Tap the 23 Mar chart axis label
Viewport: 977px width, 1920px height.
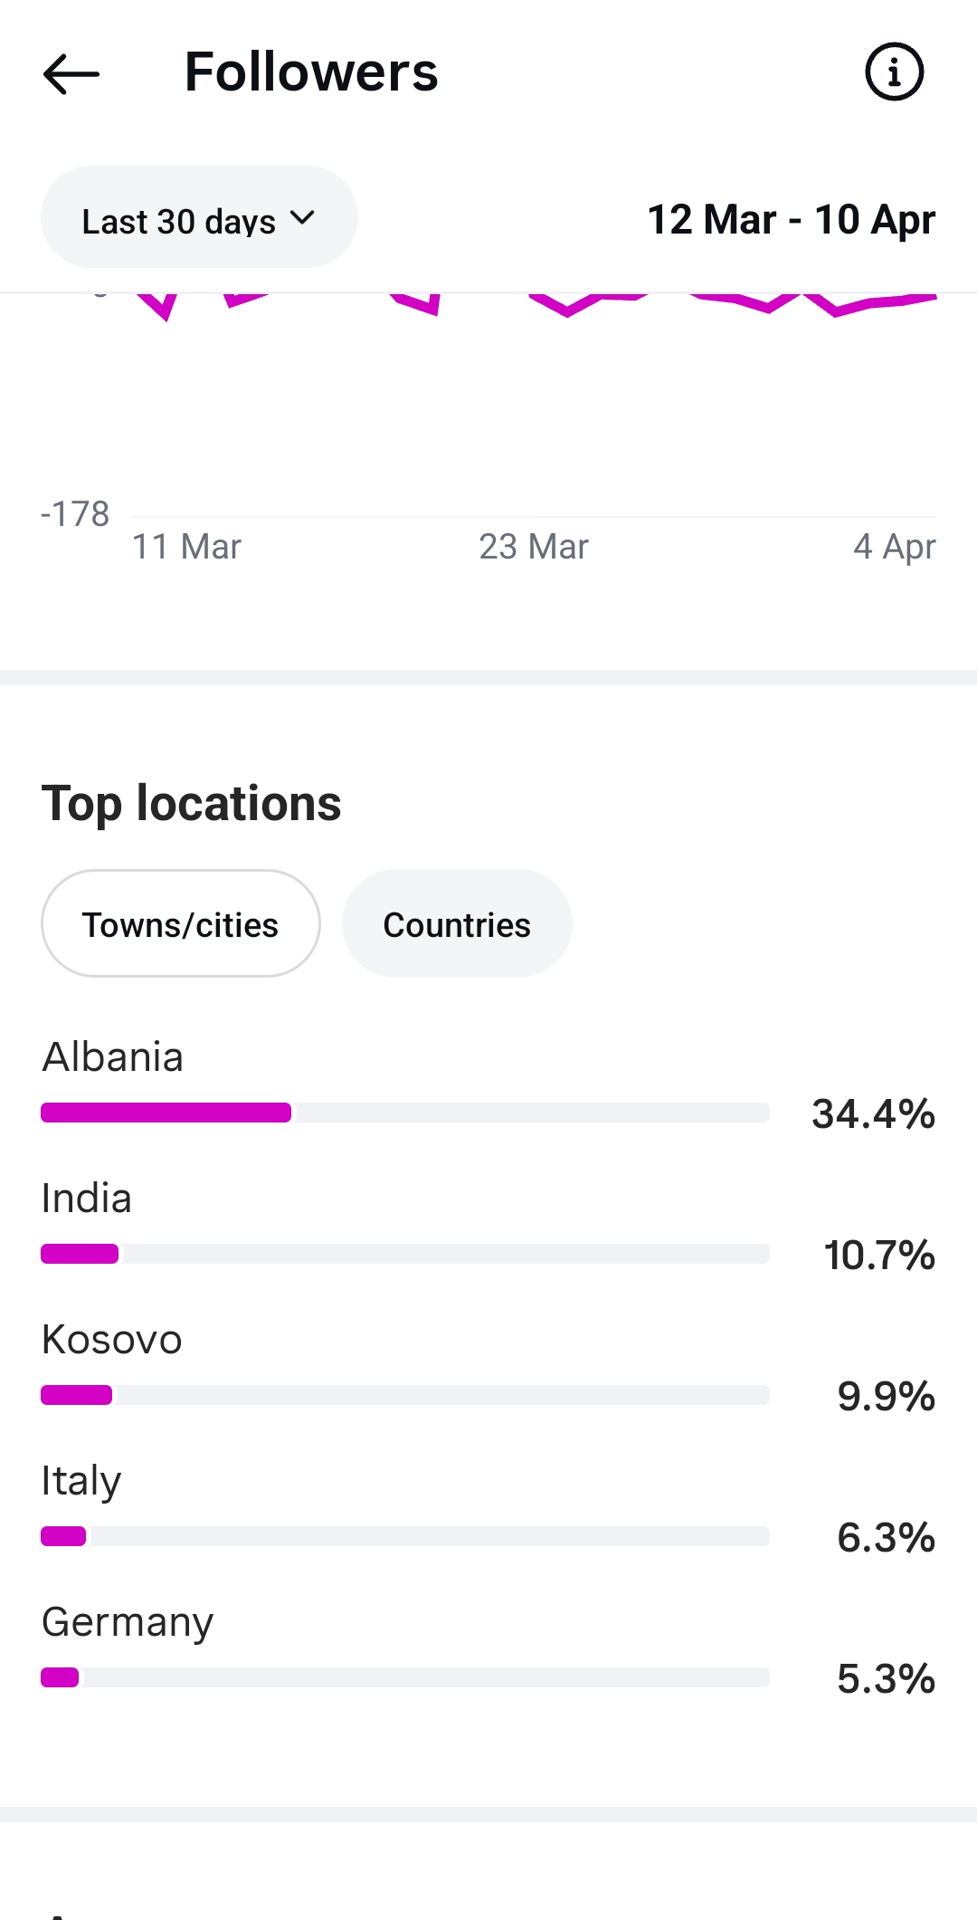click(x=534, y=547)
